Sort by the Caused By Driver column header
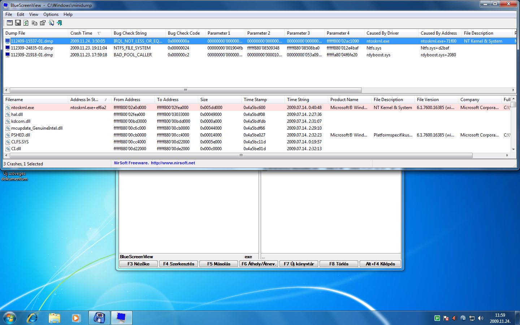The width and height of the screenshot is (520, 325). (391, 33)
